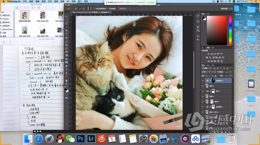
Task: Hide the 图层 4 layer
Action: click(203, 96)
